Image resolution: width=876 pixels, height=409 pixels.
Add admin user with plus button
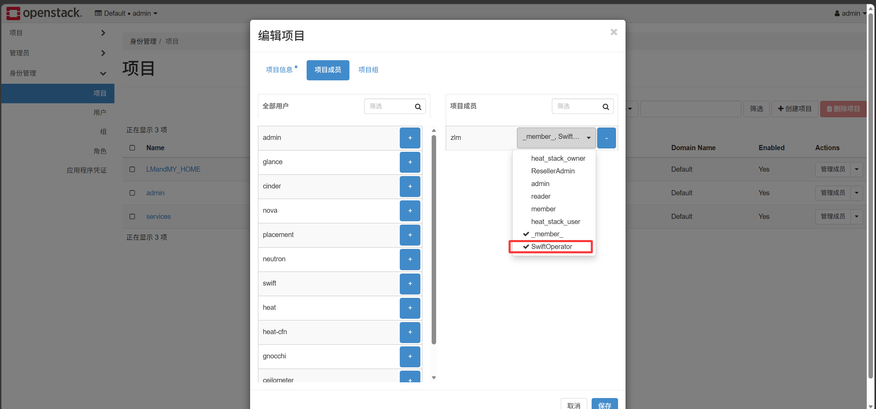[x=410, y=138]
